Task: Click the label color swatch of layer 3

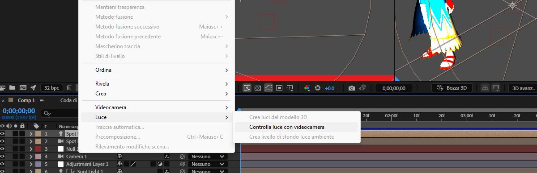Action: [38, 149]
